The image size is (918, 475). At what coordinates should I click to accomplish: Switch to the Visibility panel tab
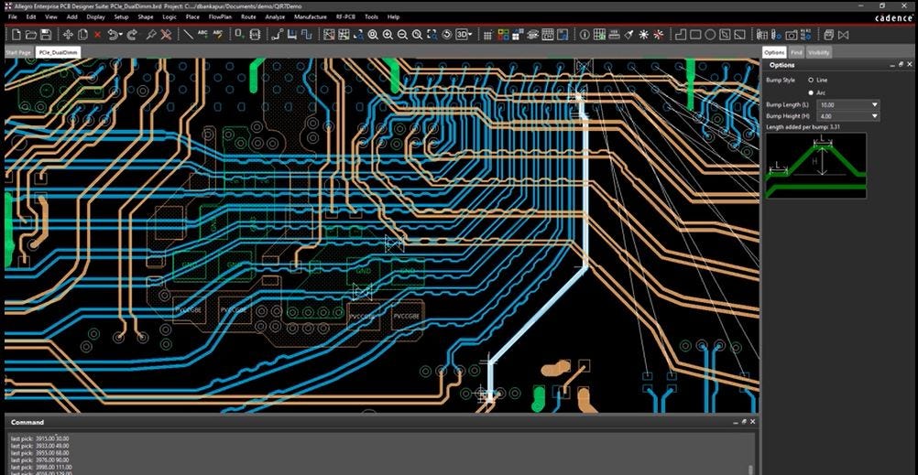click(818, 53)
